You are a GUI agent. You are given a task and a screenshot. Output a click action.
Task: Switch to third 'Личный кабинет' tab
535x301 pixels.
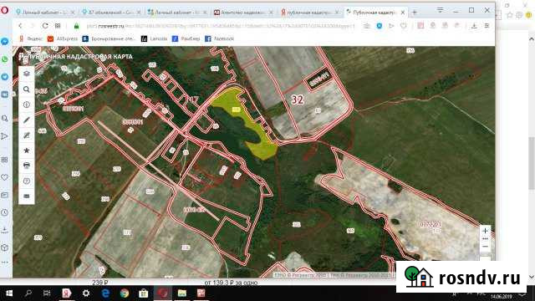click(x=177, y=13)
